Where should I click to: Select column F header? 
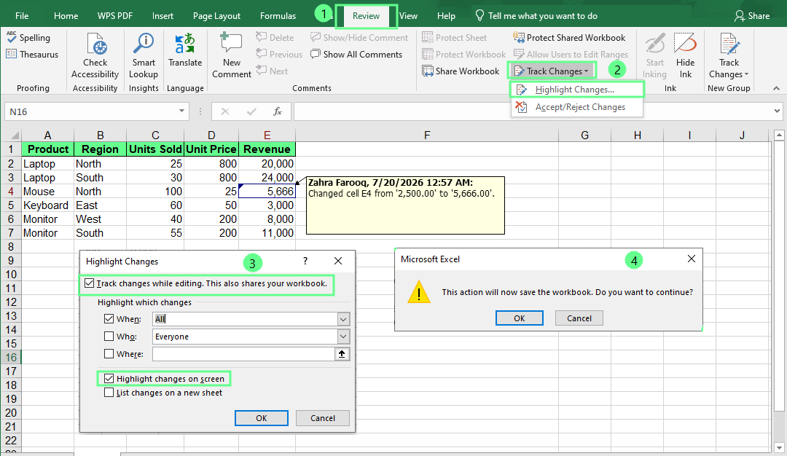coord(426,135)
